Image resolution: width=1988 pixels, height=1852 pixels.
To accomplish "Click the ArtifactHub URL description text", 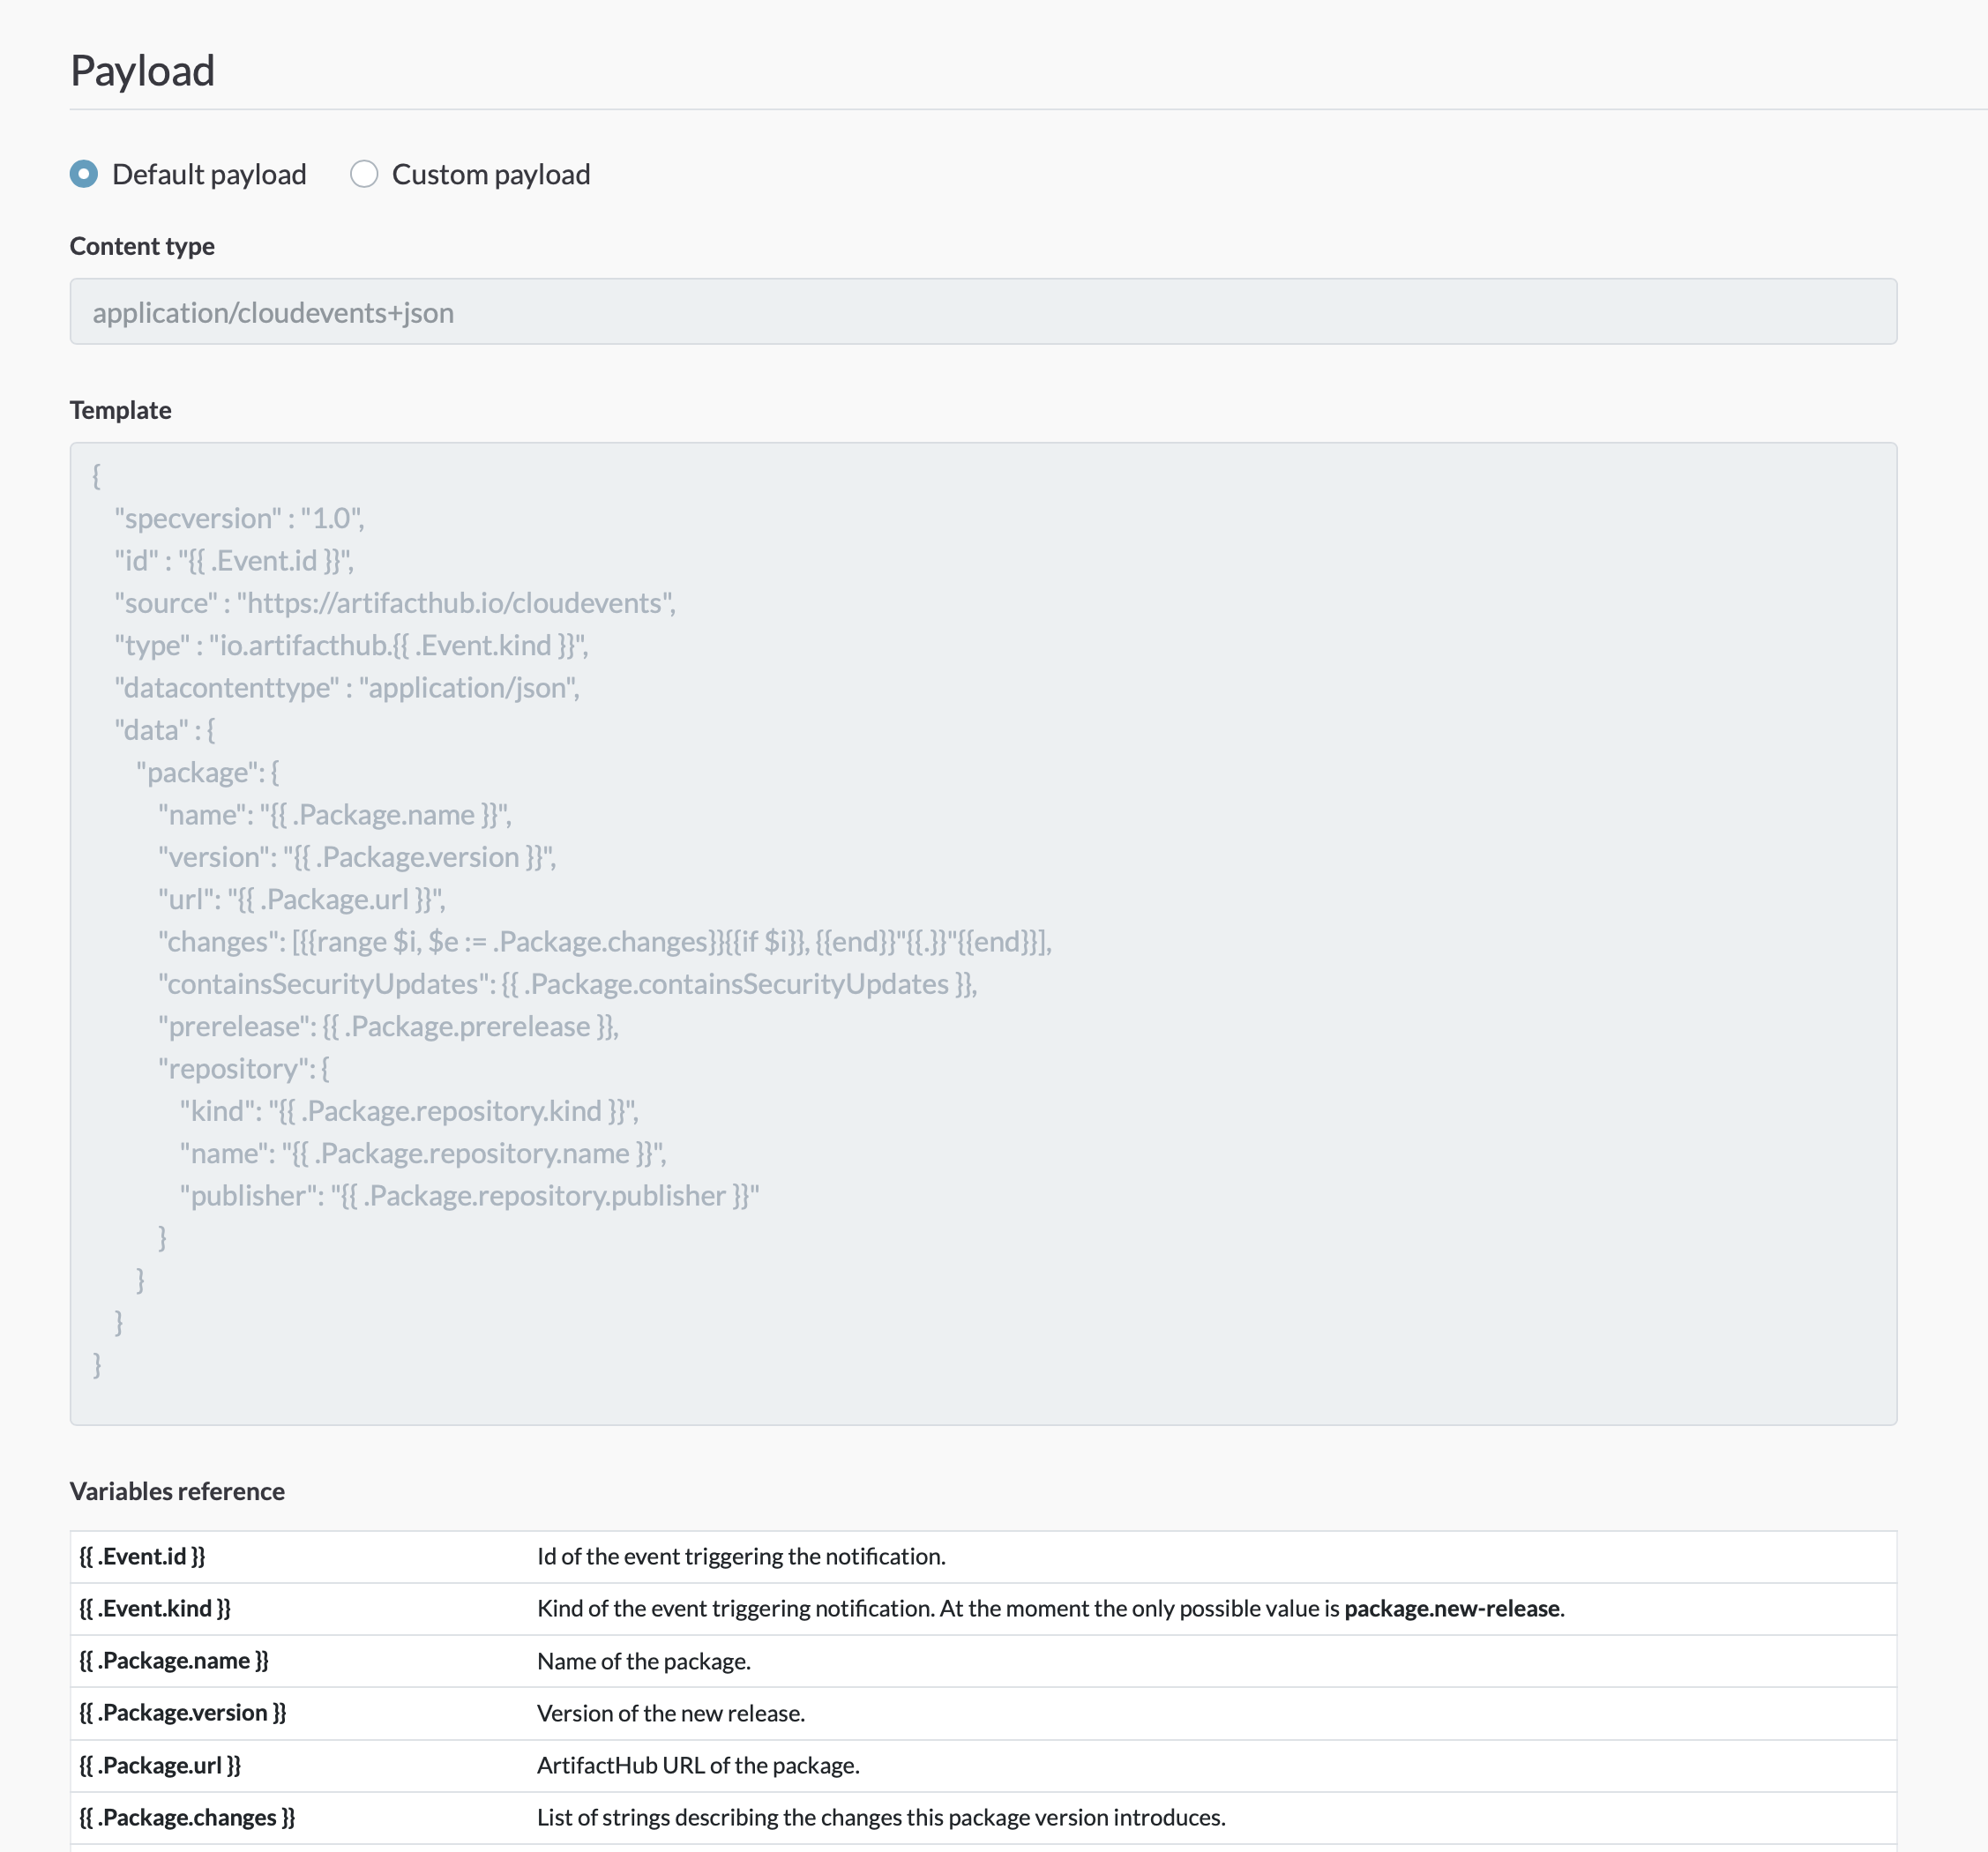I will point(698,1764).
